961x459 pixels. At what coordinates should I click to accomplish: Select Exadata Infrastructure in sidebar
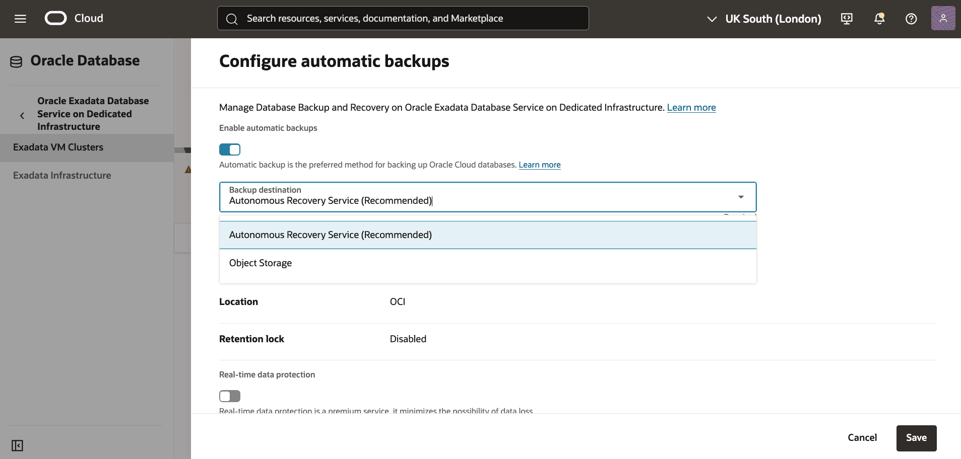pos(62,175)
